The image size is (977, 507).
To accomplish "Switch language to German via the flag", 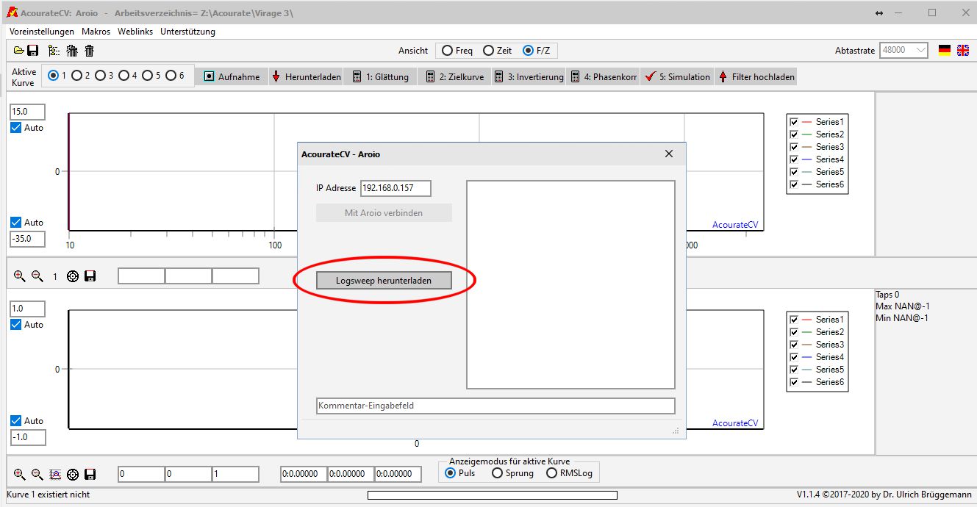I will point(945,51).
